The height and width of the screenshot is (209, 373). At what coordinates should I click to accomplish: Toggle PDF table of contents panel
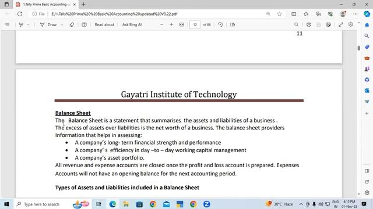pos(7,24)
